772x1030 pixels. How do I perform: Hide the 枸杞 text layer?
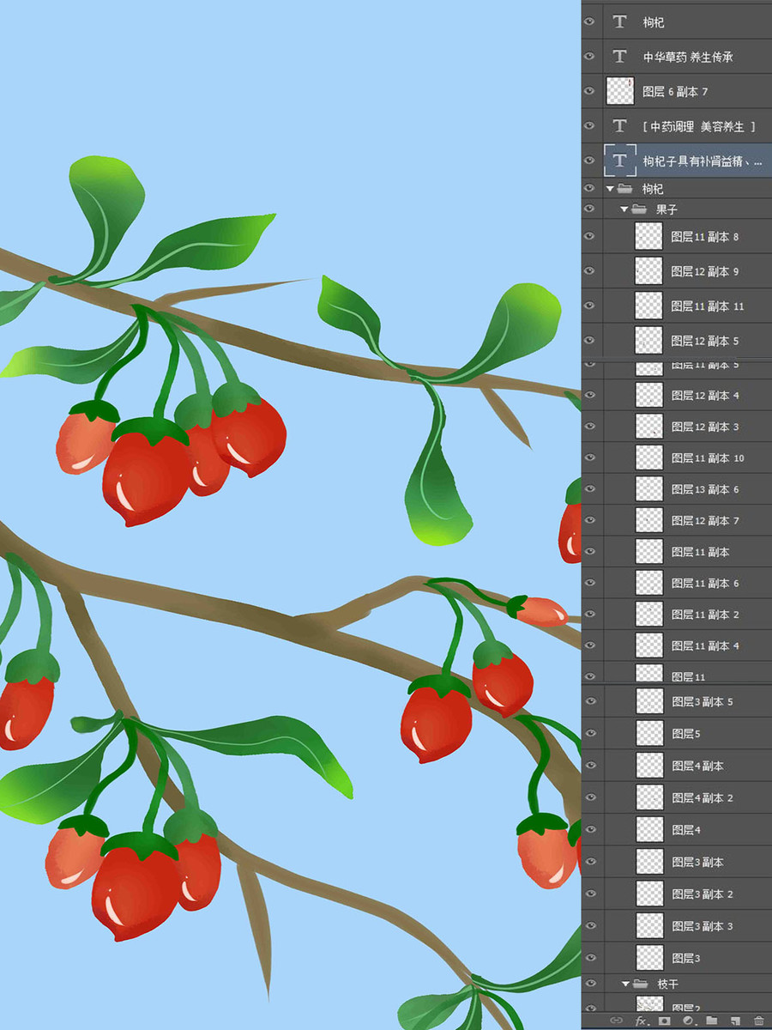(x=589, y=22)
